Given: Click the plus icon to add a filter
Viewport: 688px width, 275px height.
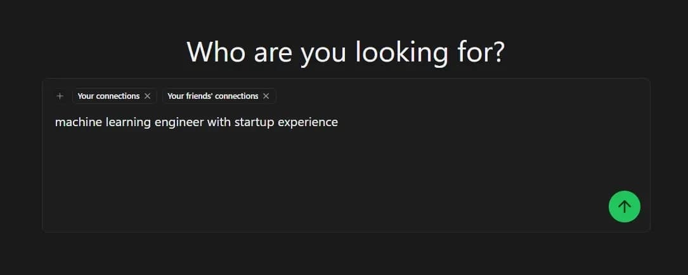Looking at the screenshot, I should click(x=60, y=96).
